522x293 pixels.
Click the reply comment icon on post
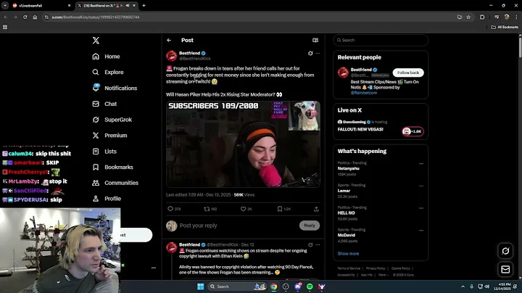[x=170, y=209]
